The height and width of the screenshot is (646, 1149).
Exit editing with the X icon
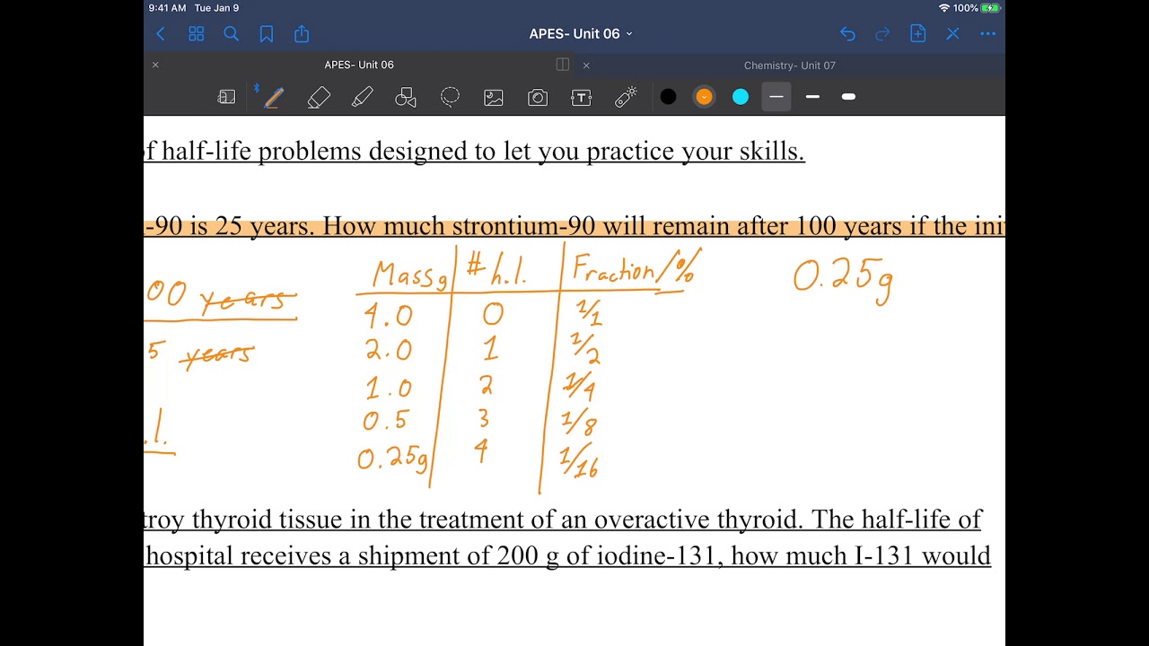[952, 34]
